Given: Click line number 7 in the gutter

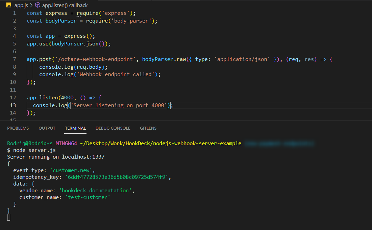Looking at the screenshot, I should tap(14, 59).
